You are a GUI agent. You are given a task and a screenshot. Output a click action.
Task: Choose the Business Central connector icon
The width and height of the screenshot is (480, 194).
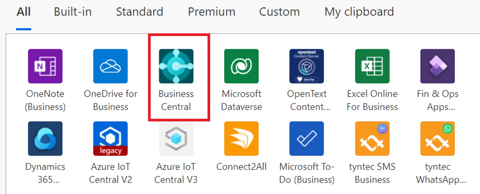(x=176, y=66)
